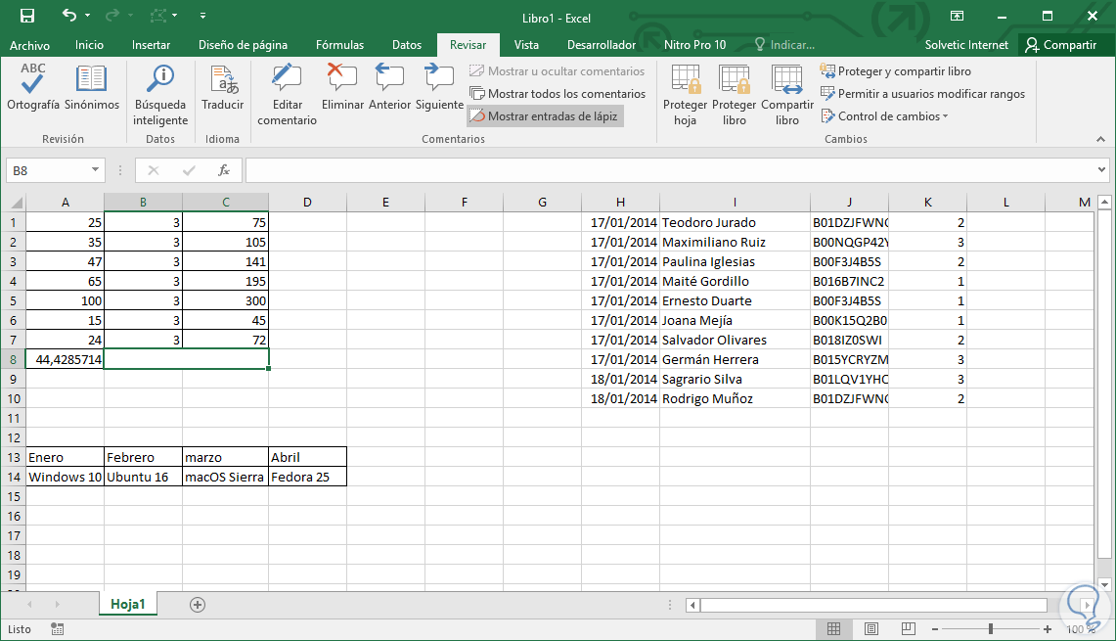Viewport: 1116px width, 641px height.
Task: Add a new sheet with plus icon
Action: point(198,605)
